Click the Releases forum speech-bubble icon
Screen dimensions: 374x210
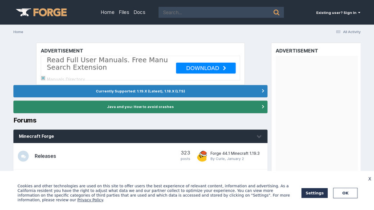23,156
